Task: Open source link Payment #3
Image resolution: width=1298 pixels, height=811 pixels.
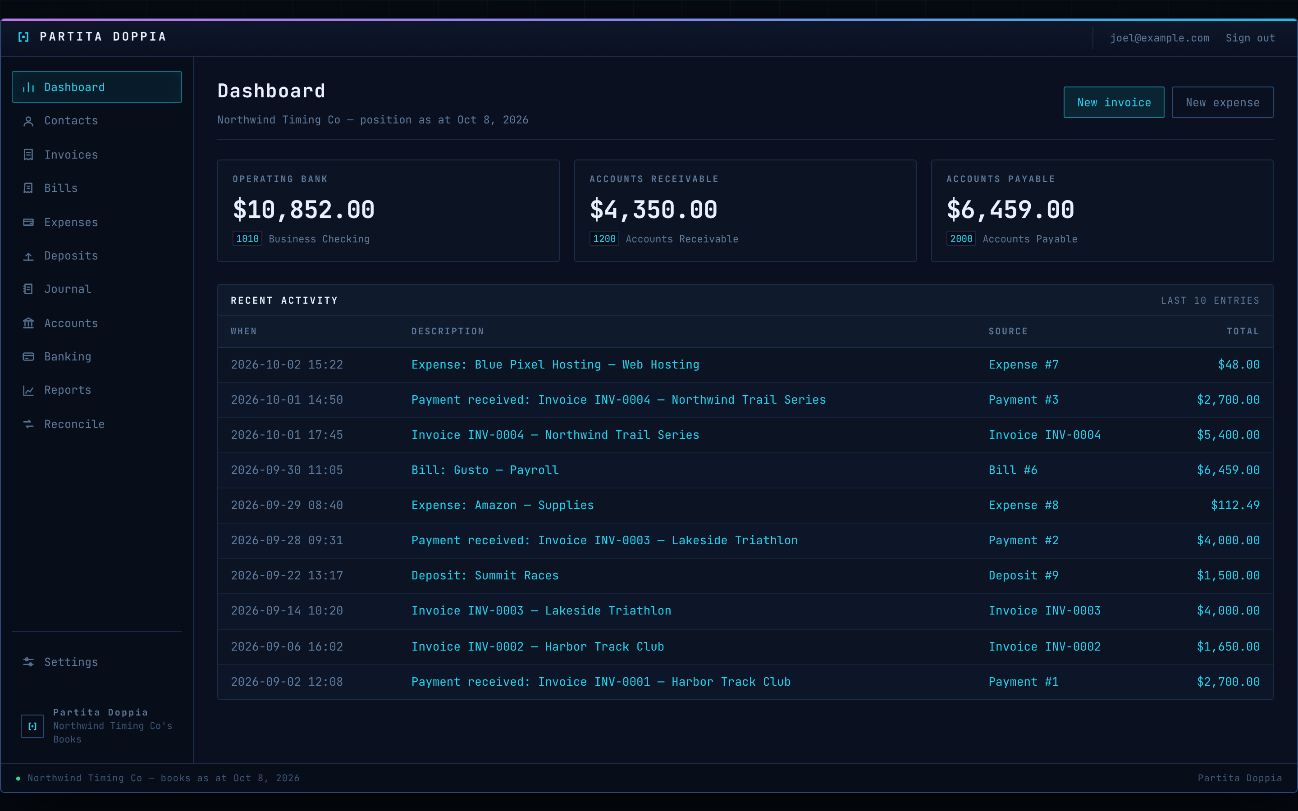Action: coord(1024,400)
